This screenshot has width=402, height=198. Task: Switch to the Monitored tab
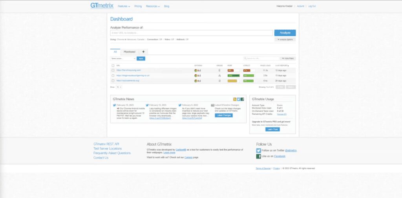[x=130, y=52]
